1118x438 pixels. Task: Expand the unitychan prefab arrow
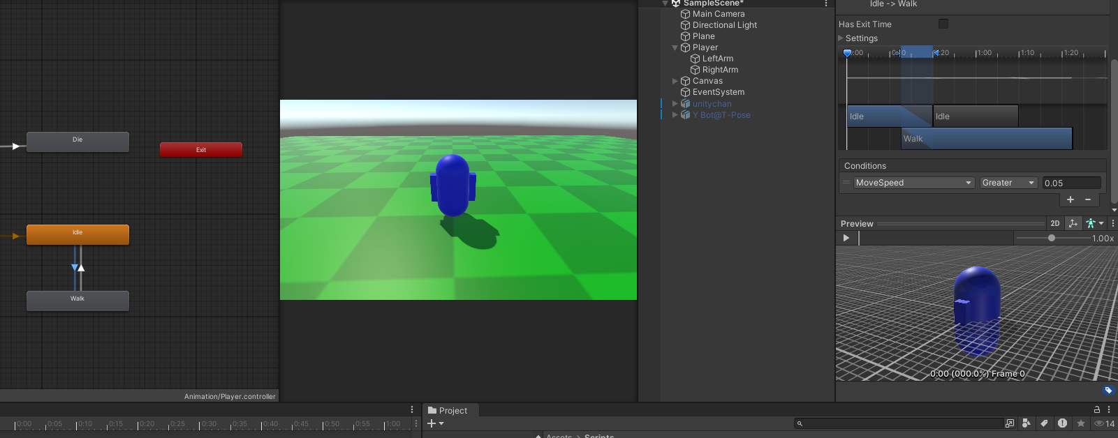click(x=675, y=104)
